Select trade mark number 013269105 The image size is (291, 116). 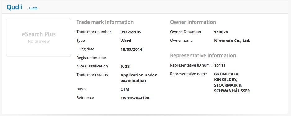click(131, 32)
